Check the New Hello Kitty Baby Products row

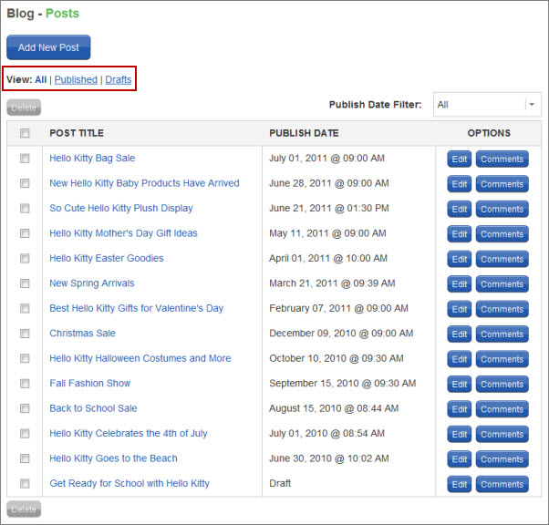(25, 183)
